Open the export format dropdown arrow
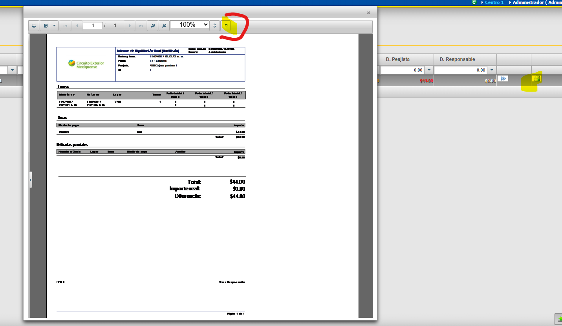 54,26
